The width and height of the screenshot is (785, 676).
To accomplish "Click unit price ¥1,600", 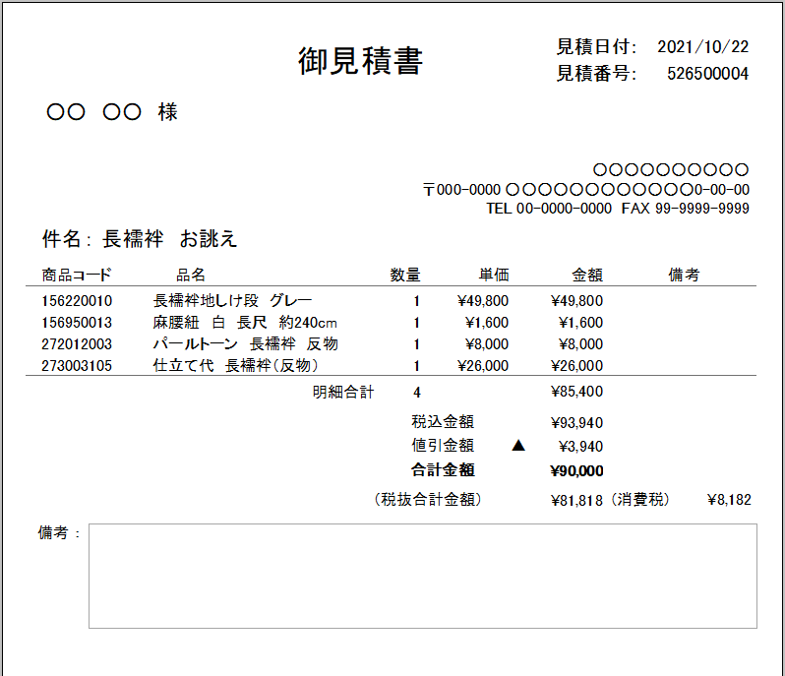I will [487, 323].
